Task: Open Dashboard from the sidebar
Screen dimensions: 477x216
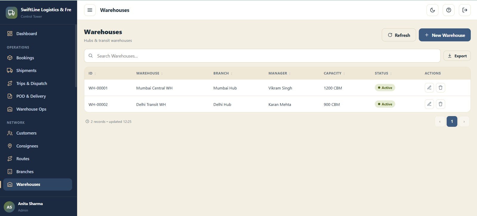Action: click(38, 34)
